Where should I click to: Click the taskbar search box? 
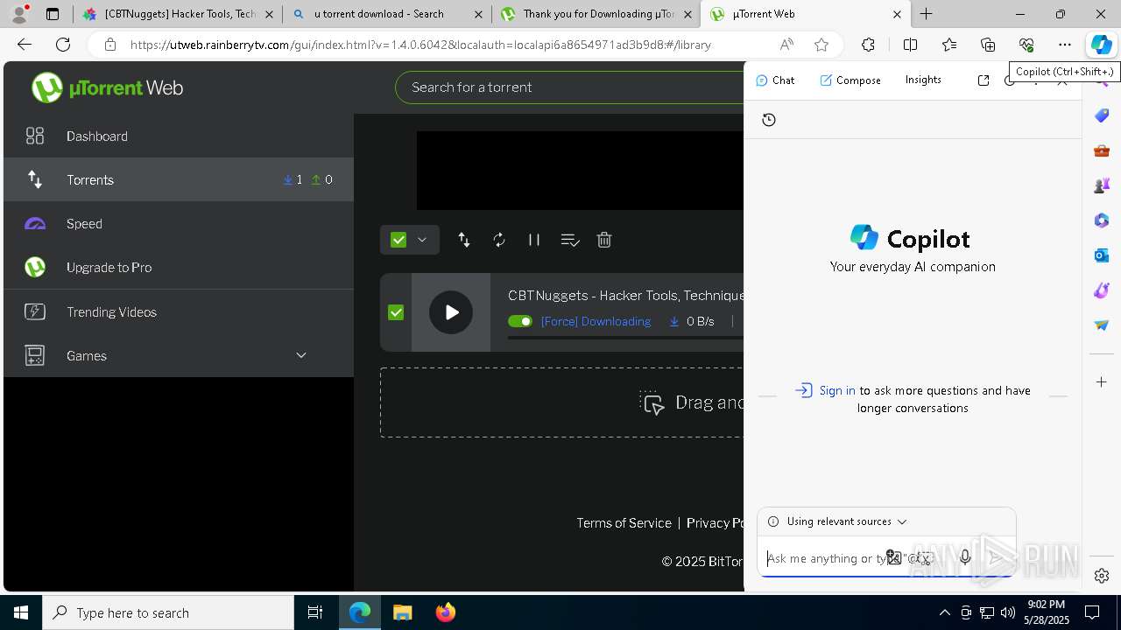coord(168,612)
